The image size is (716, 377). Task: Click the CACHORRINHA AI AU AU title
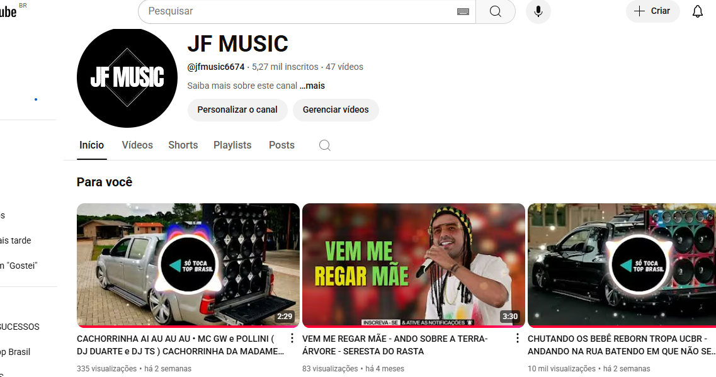click(180, 345)
